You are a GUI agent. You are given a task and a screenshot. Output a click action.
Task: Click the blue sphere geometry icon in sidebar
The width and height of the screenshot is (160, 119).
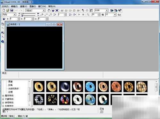3,41
